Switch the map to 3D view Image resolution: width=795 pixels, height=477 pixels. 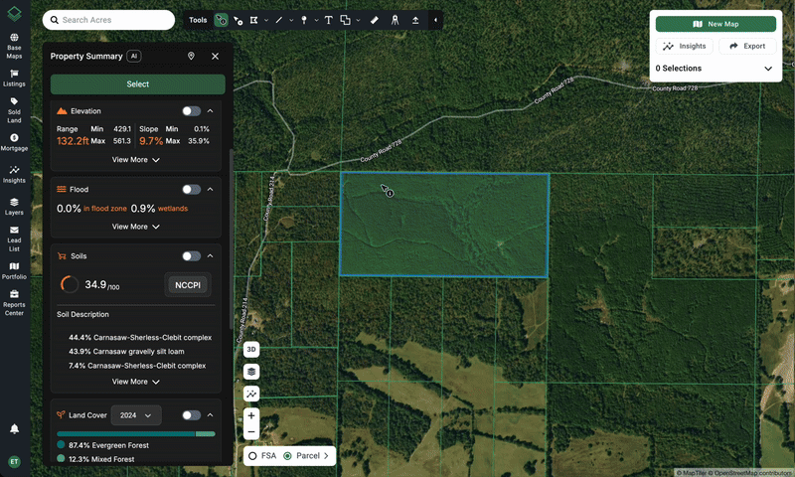point(251,350)
